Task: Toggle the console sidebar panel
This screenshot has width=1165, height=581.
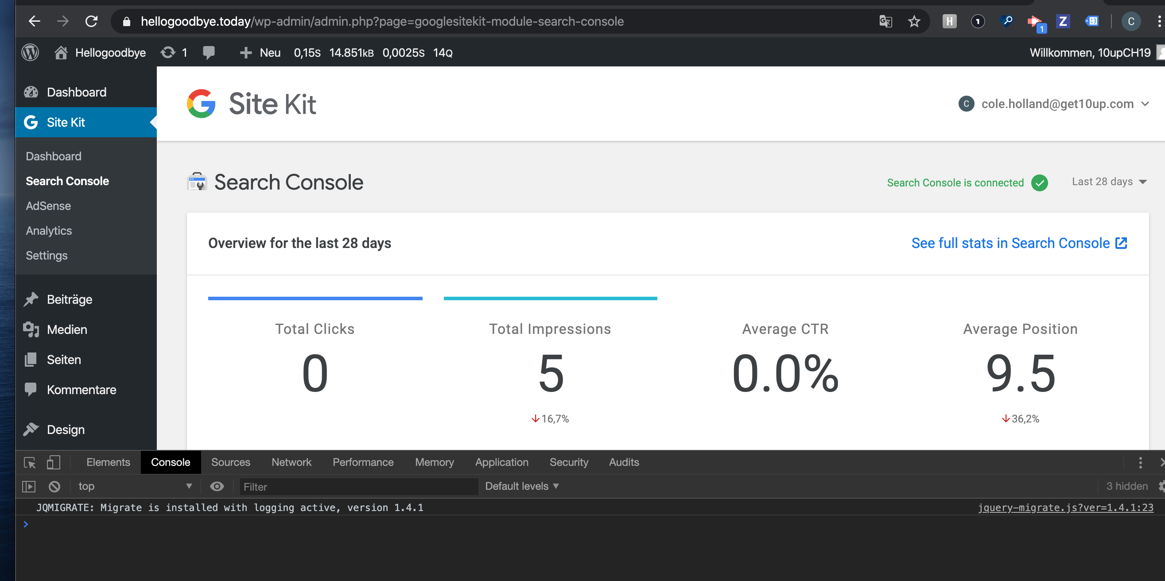Action: pyautogui.click(x=29, y=486)
